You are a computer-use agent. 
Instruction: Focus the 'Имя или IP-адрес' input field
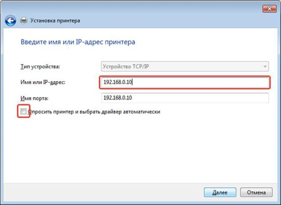[185, 82]
